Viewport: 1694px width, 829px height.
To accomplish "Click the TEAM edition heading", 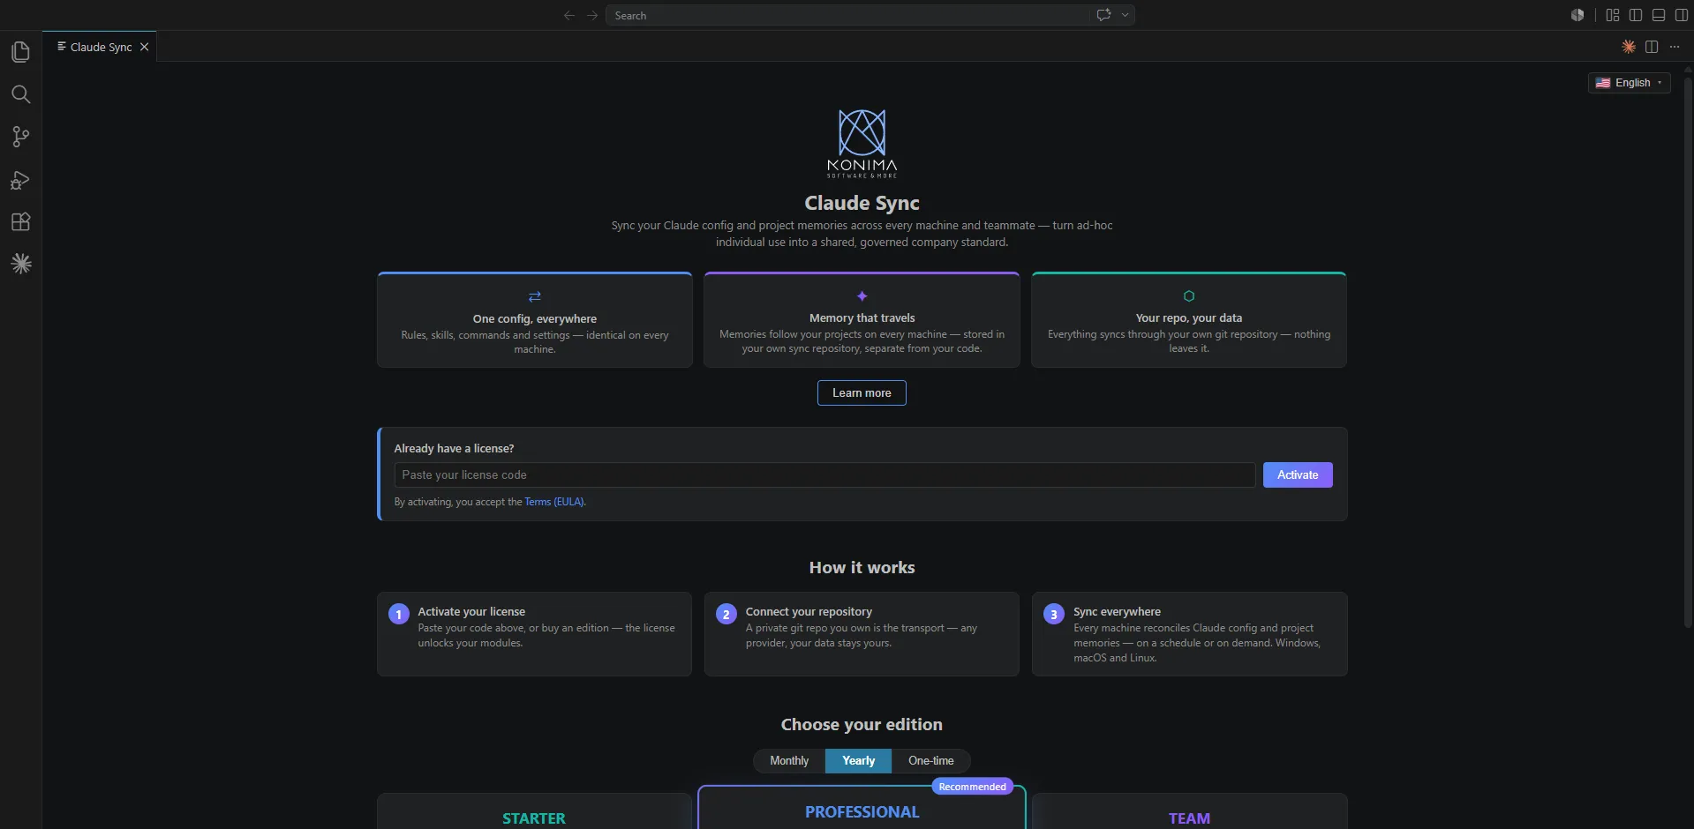I will 1189,818.
